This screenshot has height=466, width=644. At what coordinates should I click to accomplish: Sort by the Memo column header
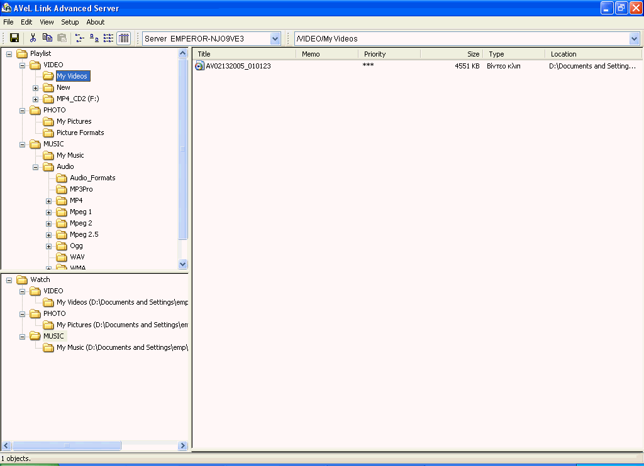327,54
